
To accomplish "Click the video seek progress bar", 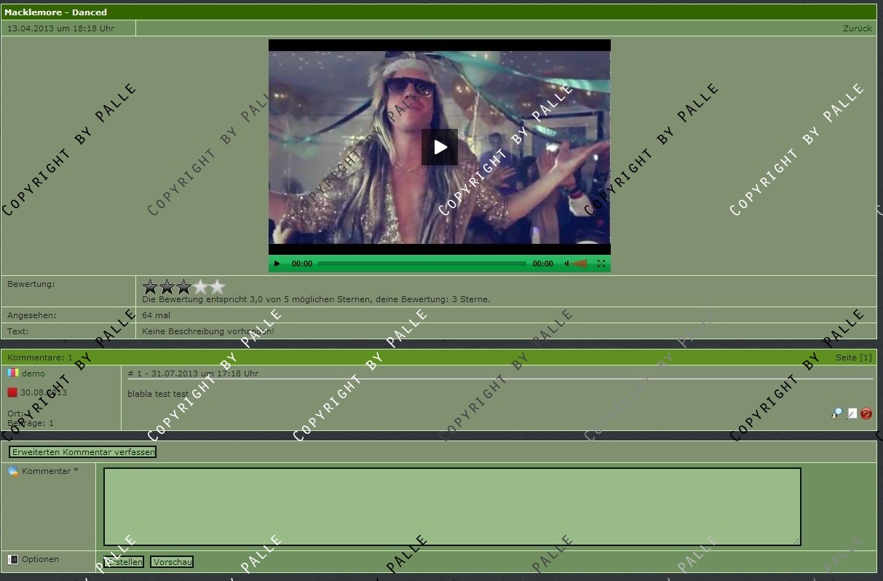I will [x=421, y=264].
